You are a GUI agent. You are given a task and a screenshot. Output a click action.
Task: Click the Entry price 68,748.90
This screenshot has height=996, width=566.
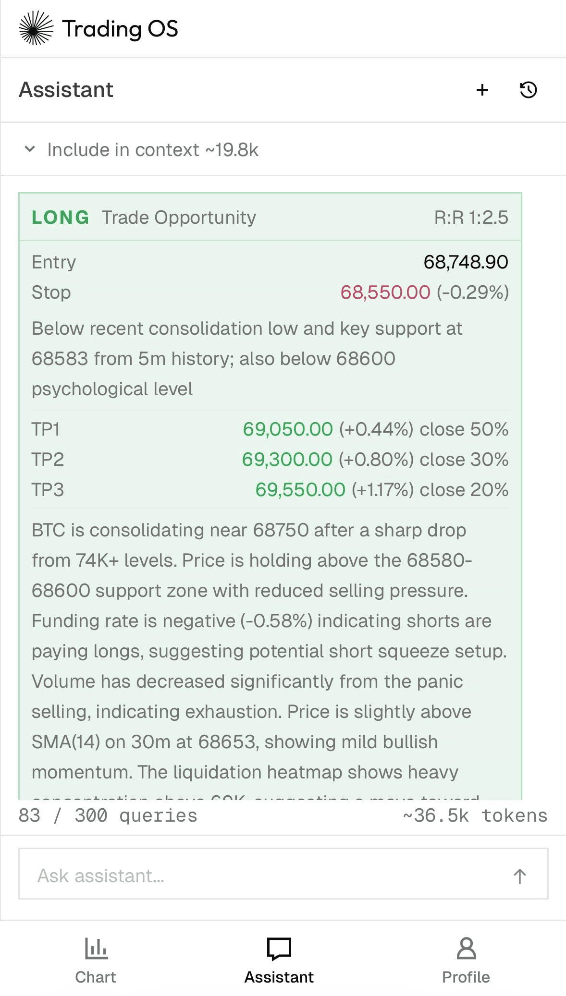click(465, 262)
